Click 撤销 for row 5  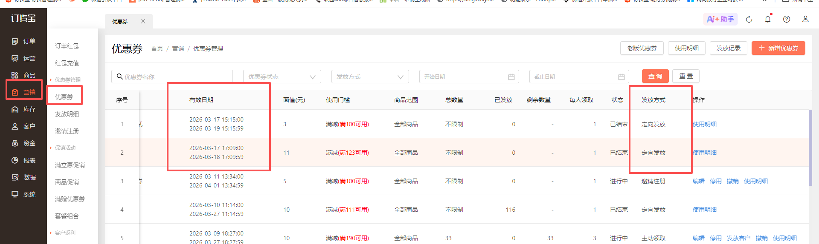coord(762,238)
